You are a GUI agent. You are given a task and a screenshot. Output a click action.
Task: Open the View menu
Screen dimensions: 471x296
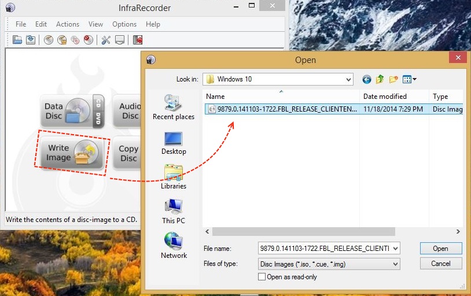pyautogui.click(x=95, y=24)
